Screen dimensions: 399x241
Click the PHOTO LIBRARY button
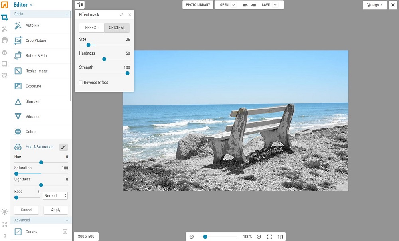click(198, 5)
